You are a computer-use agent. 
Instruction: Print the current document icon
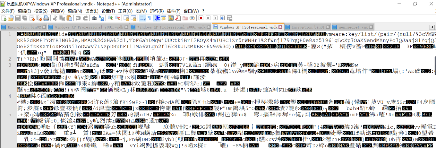pyautogui.click(x=46, y=18)
